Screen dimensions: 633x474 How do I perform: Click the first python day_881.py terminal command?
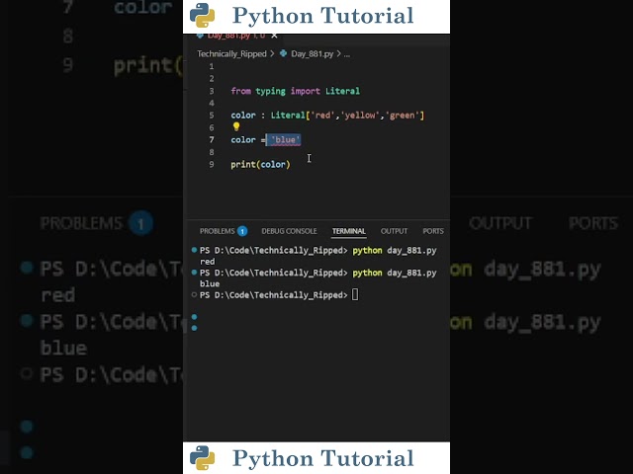[x=395, y=250]
